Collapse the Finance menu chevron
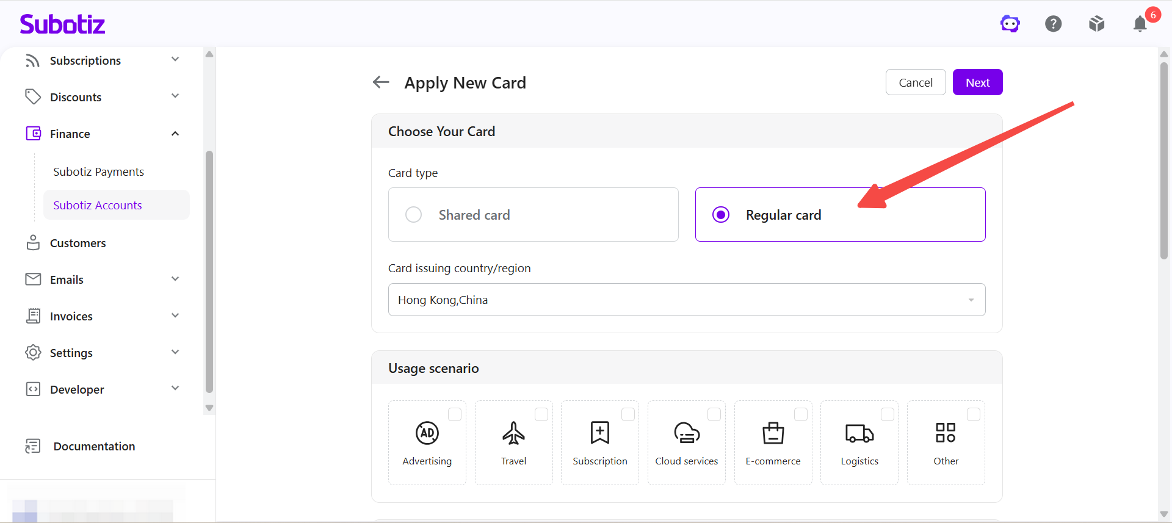 [x=175, y=134]
